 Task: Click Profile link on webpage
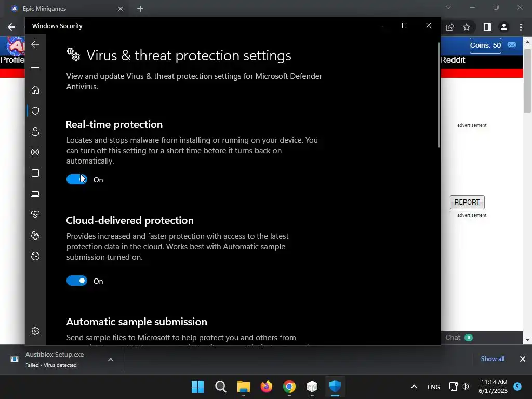(12, 60)
